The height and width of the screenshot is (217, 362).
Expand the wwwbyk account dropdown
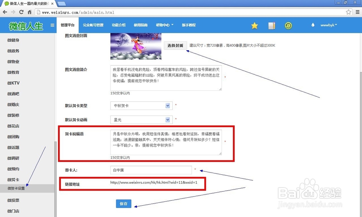point(328,25)
